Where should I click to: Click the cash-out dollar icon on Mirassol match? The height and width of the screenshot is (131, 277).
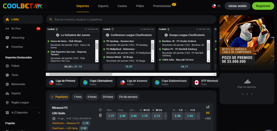point(100,115)
